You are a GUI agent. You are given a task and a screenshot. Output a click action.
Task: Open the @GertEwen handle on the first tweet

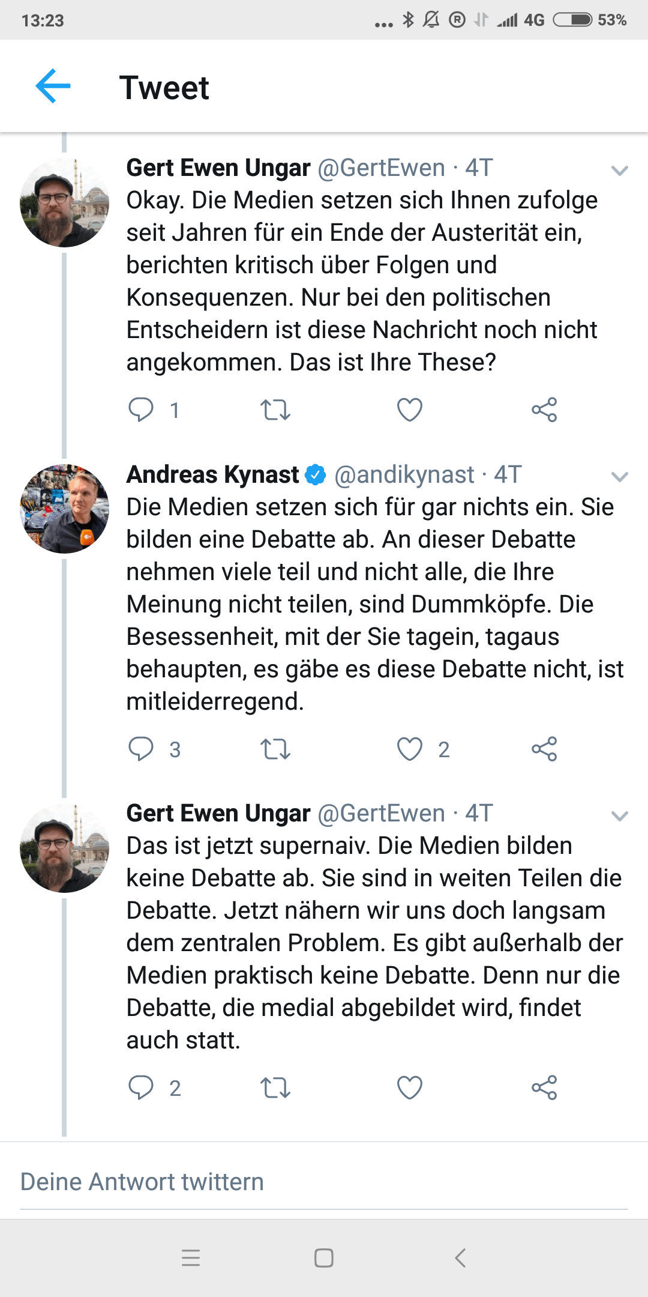tap(381, 168)
